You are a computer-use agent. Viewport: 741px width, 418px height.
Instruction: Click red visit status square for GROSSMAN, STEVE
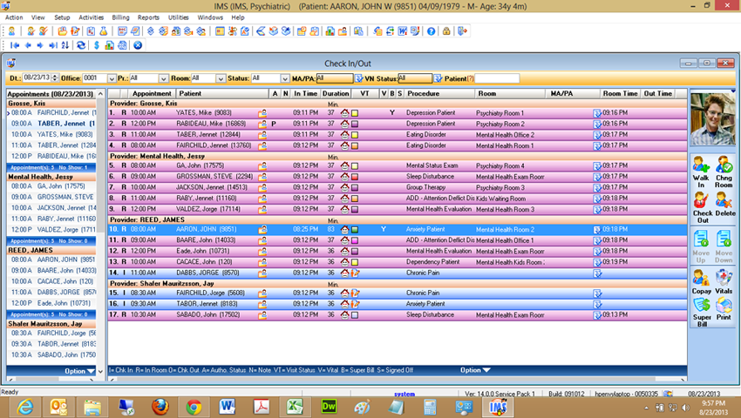tap(355, 177)
